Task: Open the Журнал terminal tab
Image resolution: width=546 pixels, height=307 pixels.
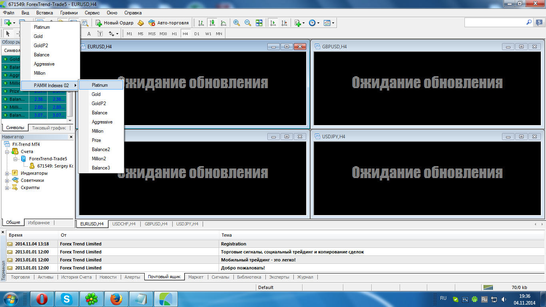Action: pos(305,277)
